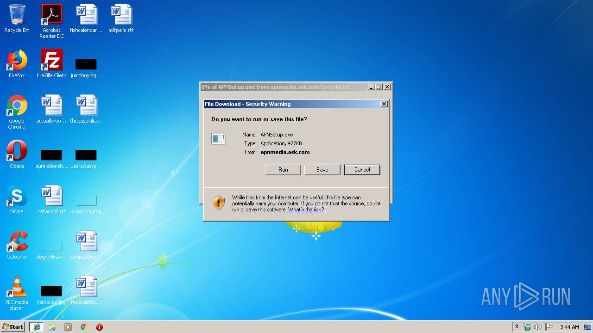Minimize the APNSetup.exe download progress window
593x333 pixels.
click(372, 87)
